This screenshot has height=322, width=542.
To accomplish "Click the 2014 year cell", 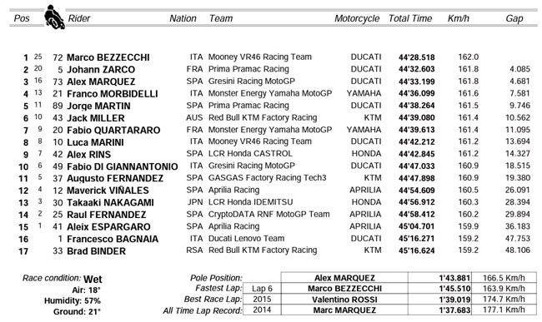I will click(x=262, y=310).
